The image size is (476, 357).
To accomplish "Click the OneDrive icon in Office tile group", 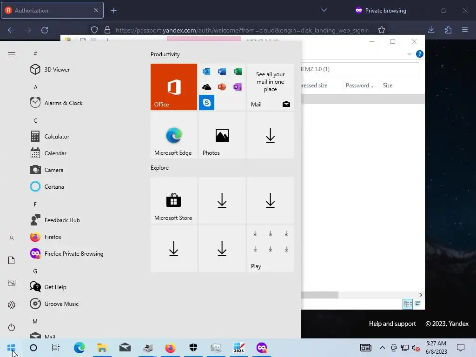I will (x=206, y=87).
